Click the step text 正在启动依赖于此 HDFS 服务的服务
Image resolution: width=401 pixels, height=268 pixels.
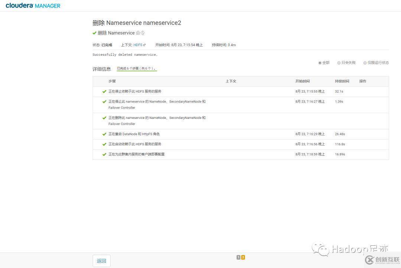coord(135,144)
